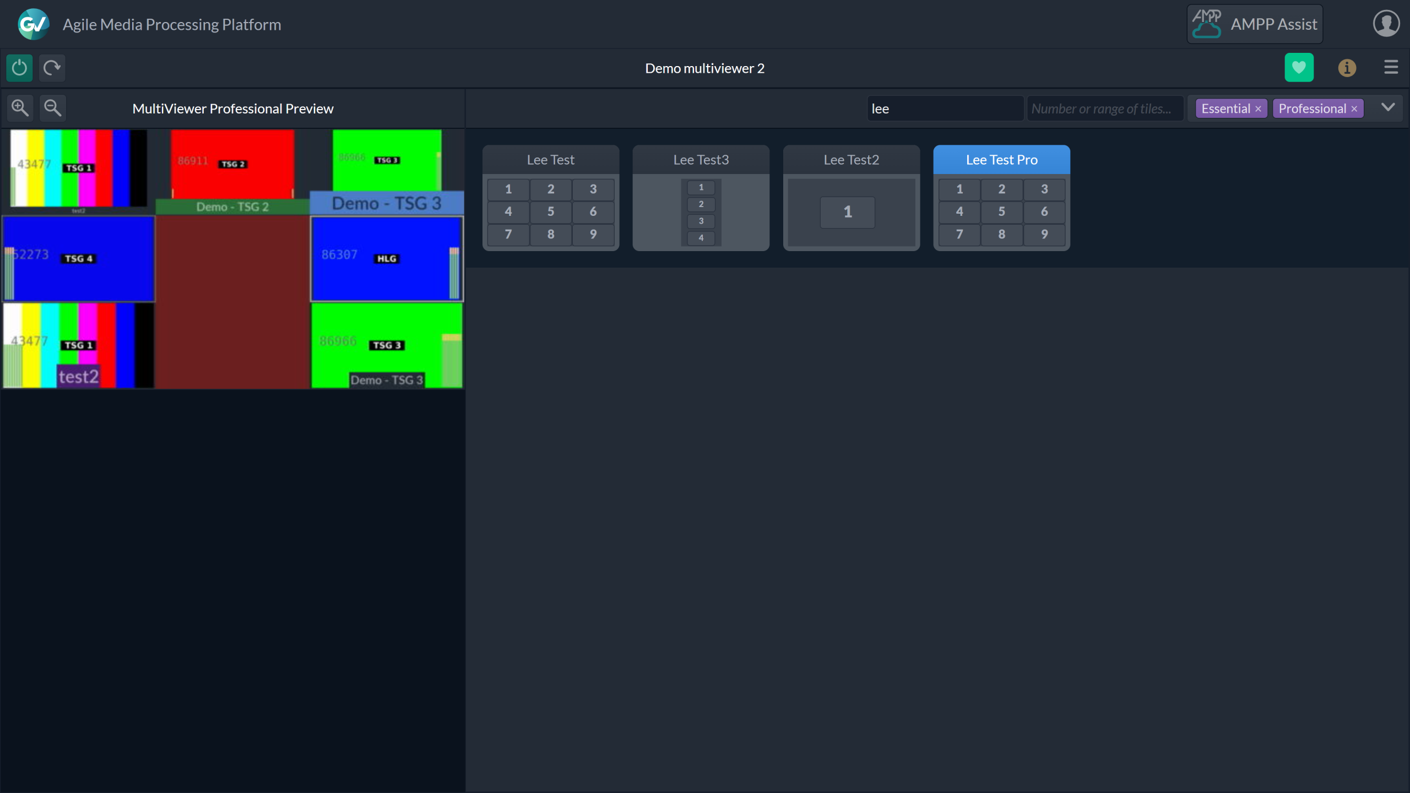Click tile 1 in Lee Test2 layout
The width and height of the screenshot is (1410, 793).
coord(848,212)
